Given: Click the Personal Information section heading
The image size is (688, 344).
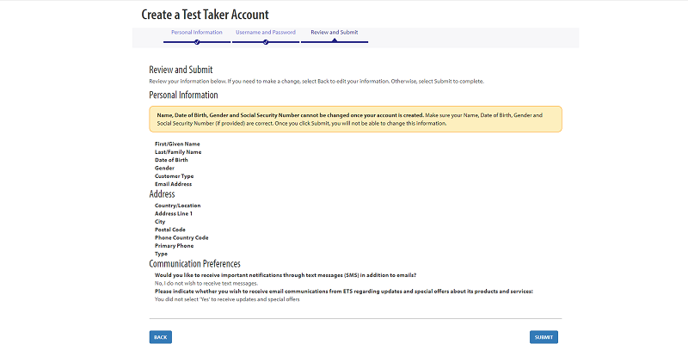Looking at the screenshot, I should click(x=183, y=95).
